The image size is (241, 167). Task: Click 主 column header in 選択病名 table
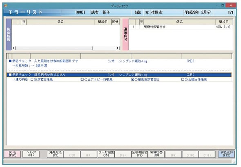pos(141,22)
